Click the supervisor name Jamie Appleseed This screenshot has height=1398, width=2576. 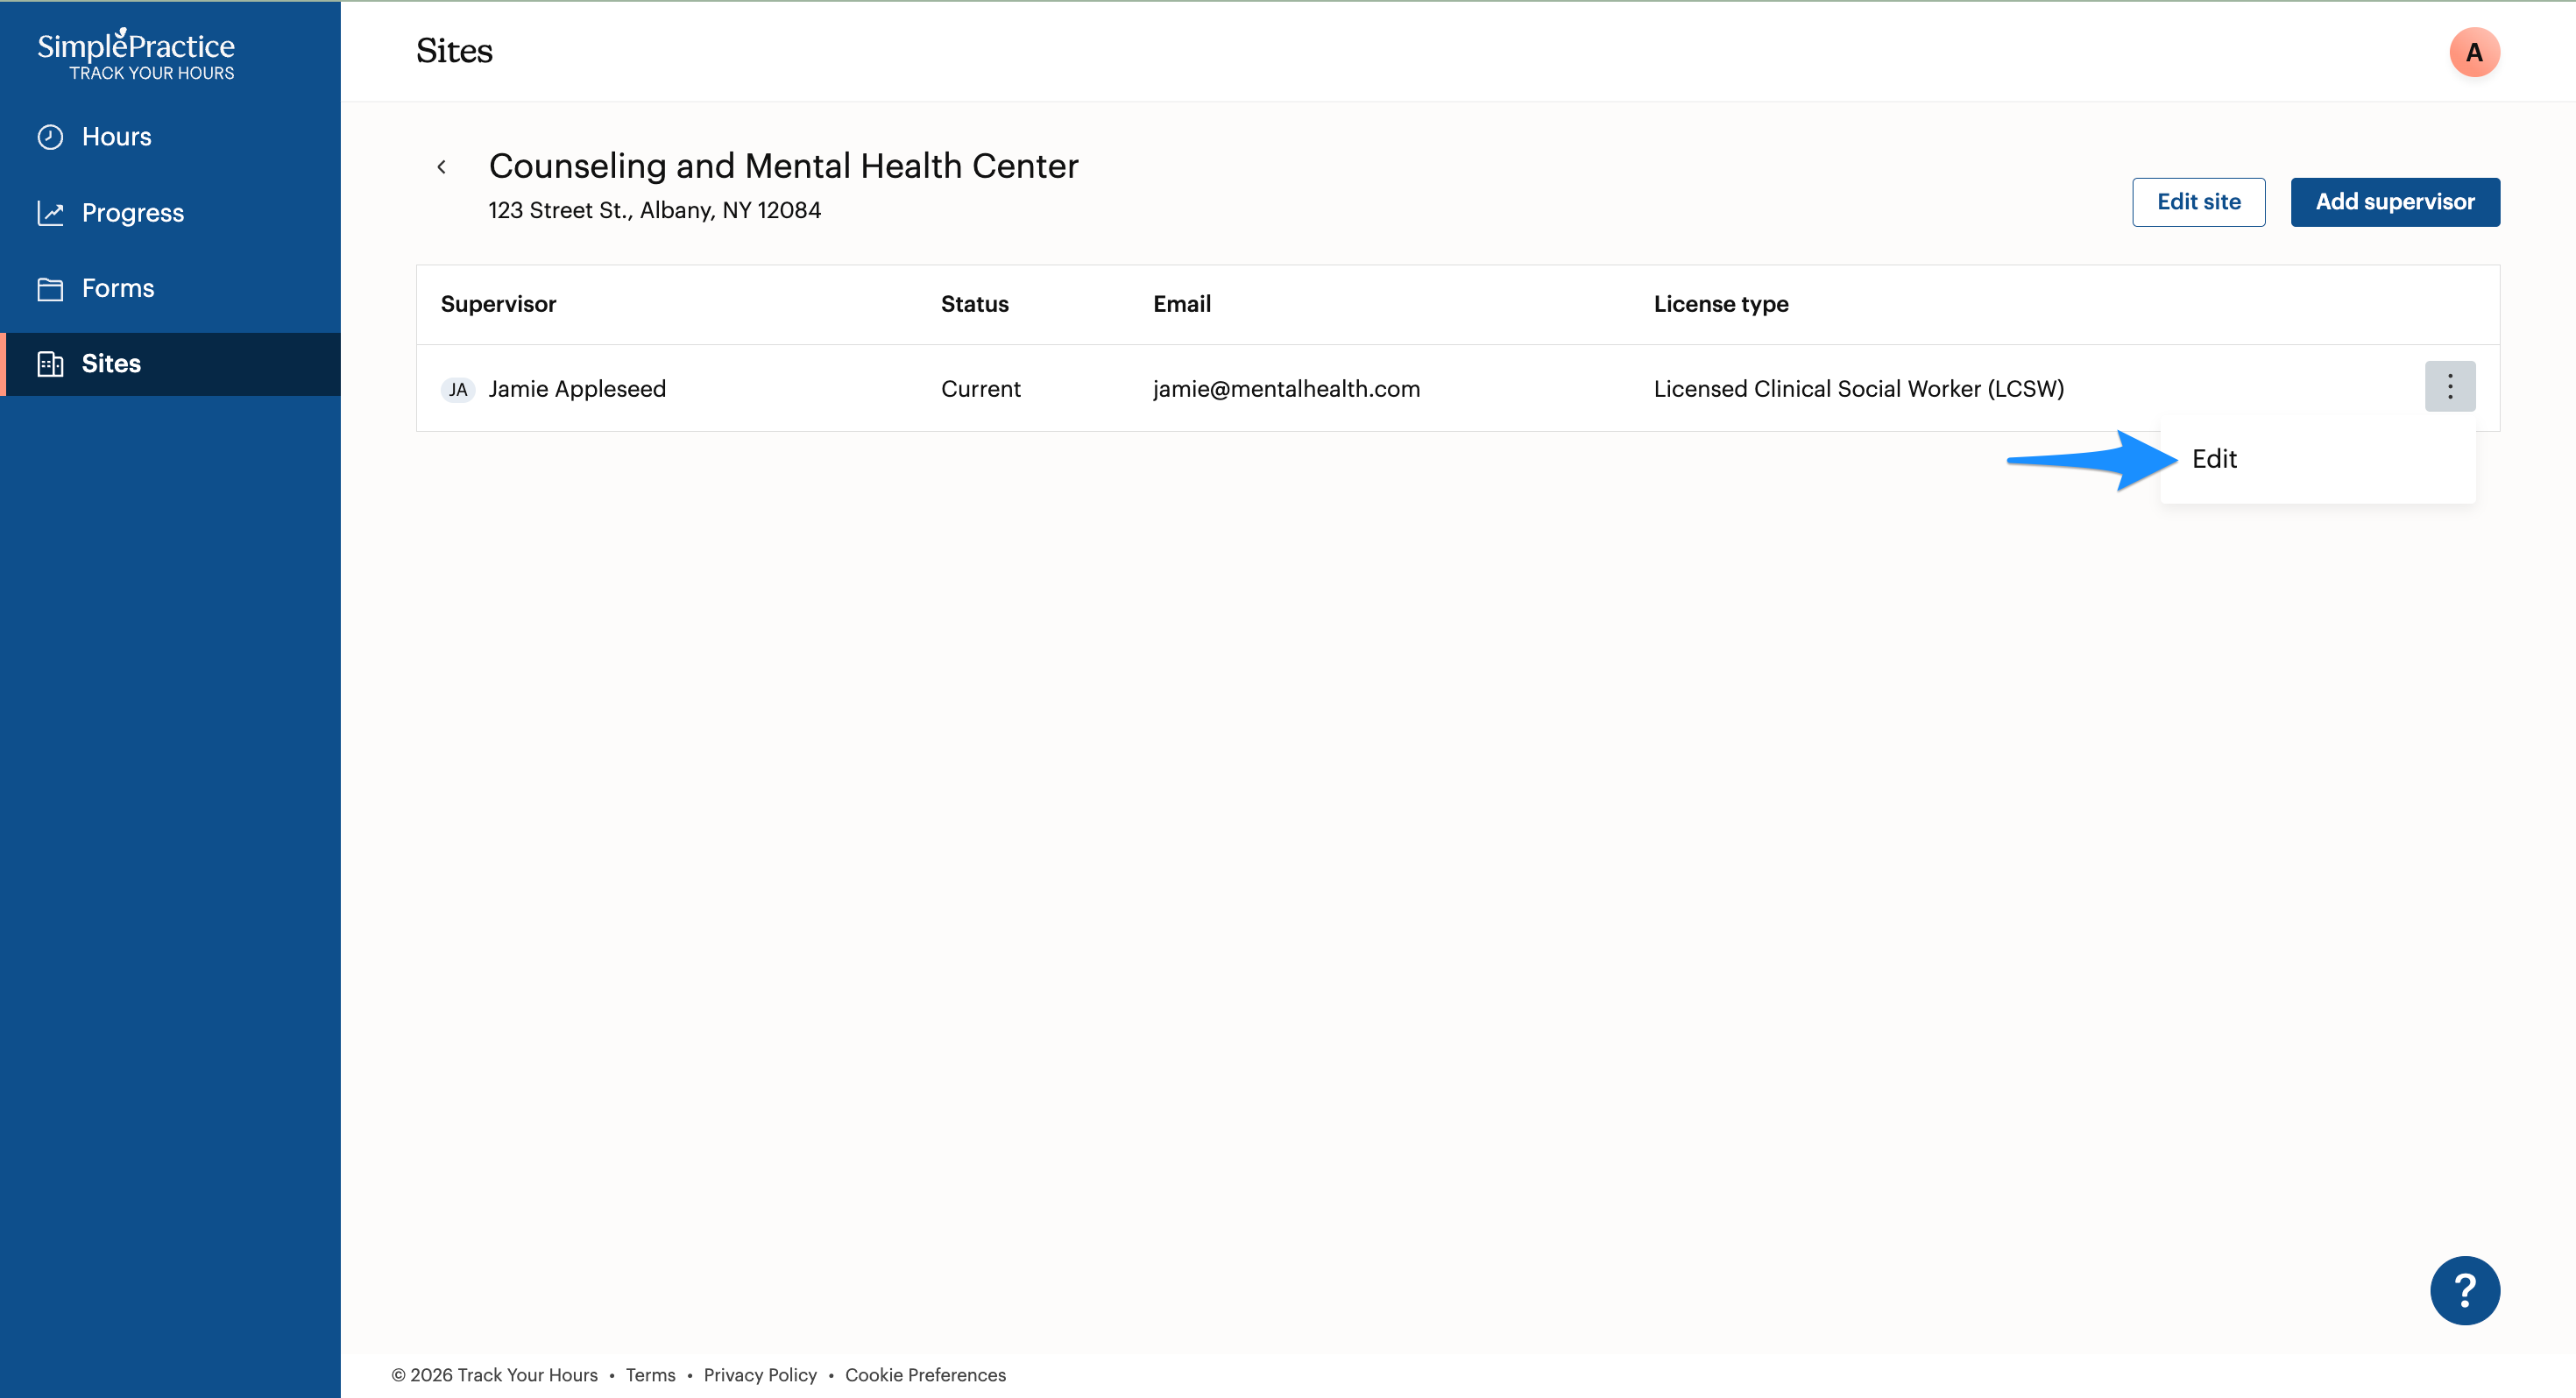pos(577,389)
